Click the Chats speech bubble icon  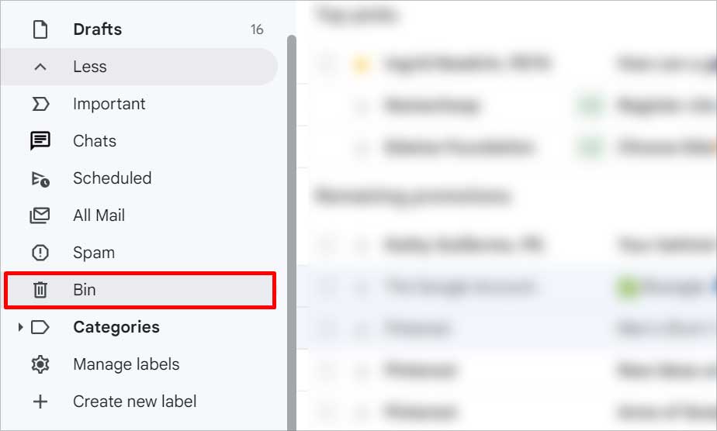click(40, 141)
